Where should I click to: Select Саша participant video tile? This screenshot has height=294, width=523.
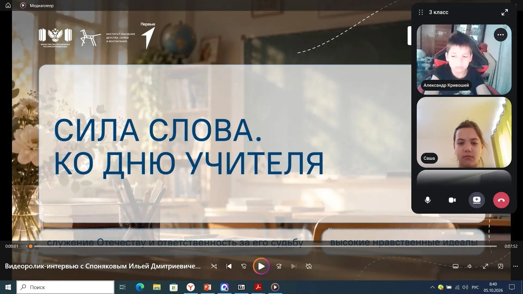tap(464, 132)
